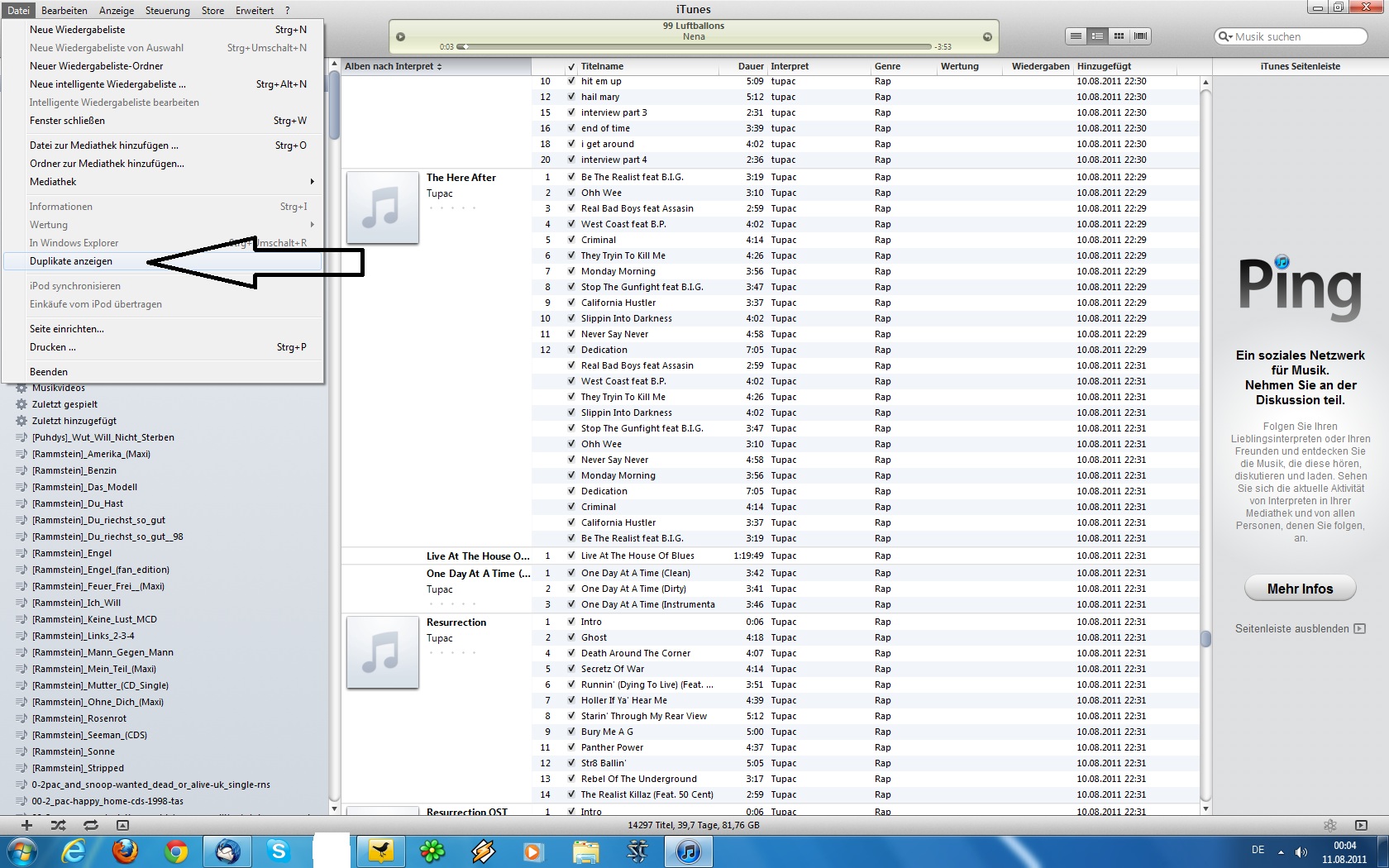
Task: Open the Store menu
Action: pos(212,11)
